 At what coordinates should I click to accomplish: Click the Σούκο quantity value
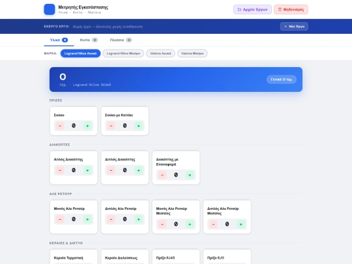click(x=74, y=126)
